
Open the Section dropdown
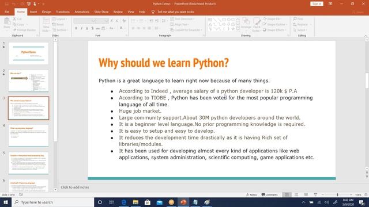[60, 30]
